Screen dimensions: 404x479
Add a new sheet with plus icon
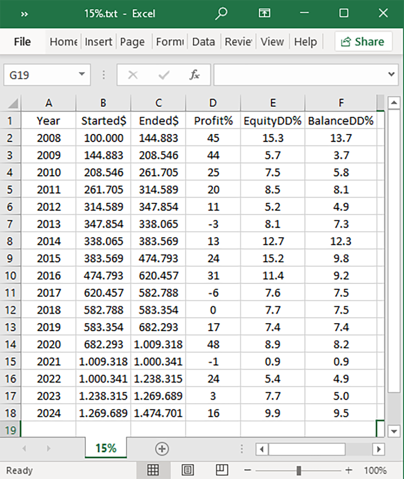click(x=162, y=449)
